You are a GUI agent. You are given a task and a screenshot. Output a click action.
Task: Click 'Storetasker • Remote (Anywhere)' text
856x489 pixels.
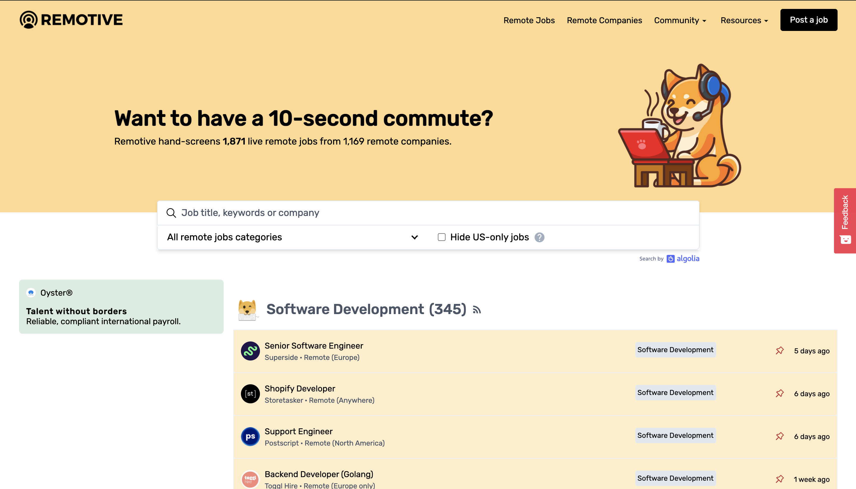pos(319,400)
